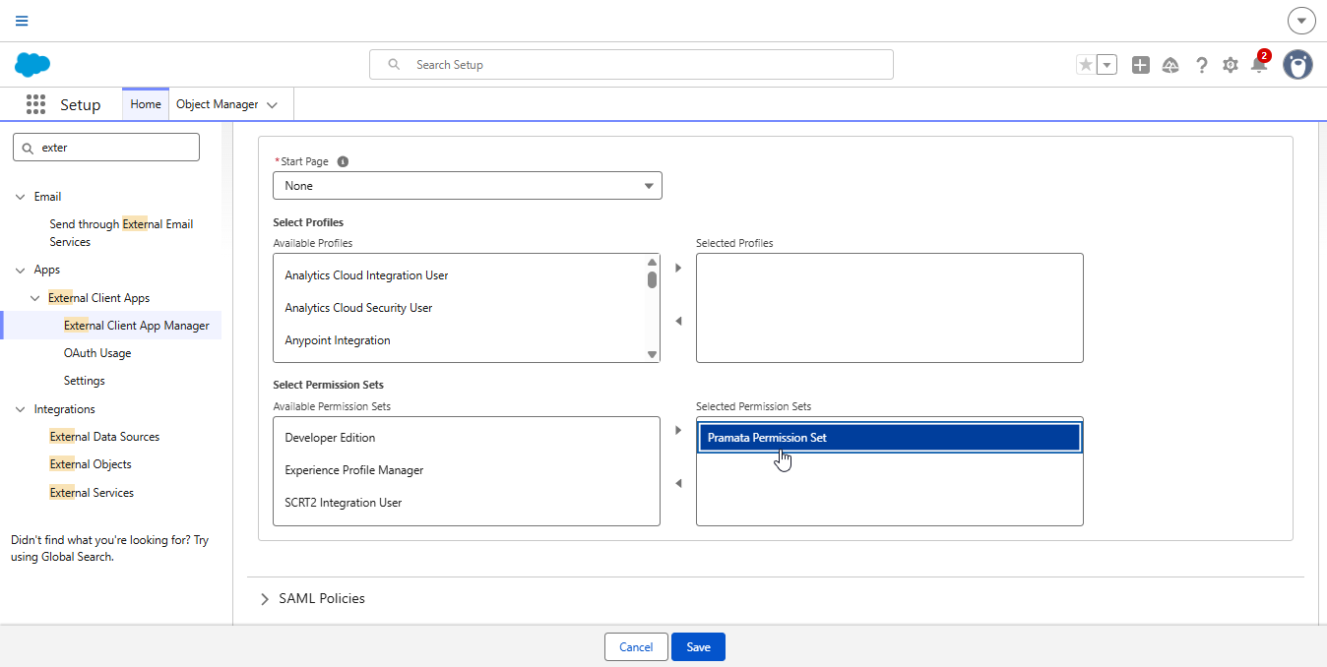
Task: Open the user avatar profile menu
Action: 1298,65
